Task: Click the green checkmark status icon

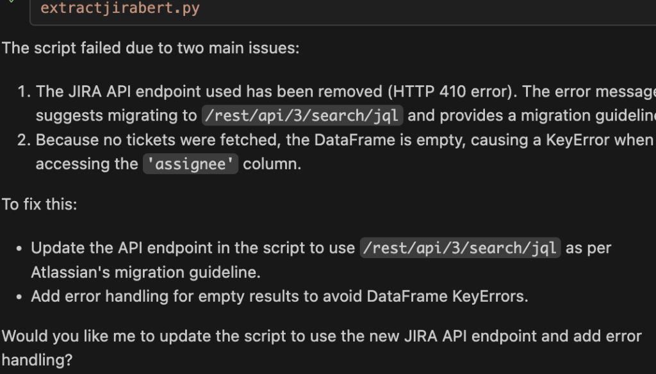Action: click(11, 2)
